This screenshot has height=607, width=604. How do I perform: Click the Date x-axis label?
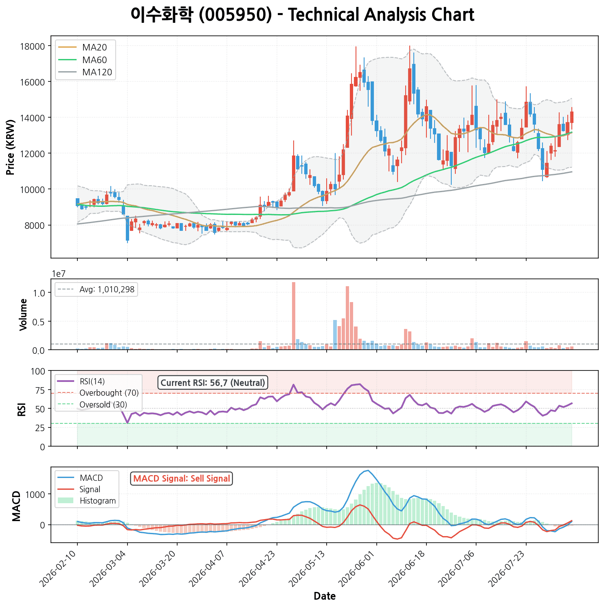[x=325, y=596]
